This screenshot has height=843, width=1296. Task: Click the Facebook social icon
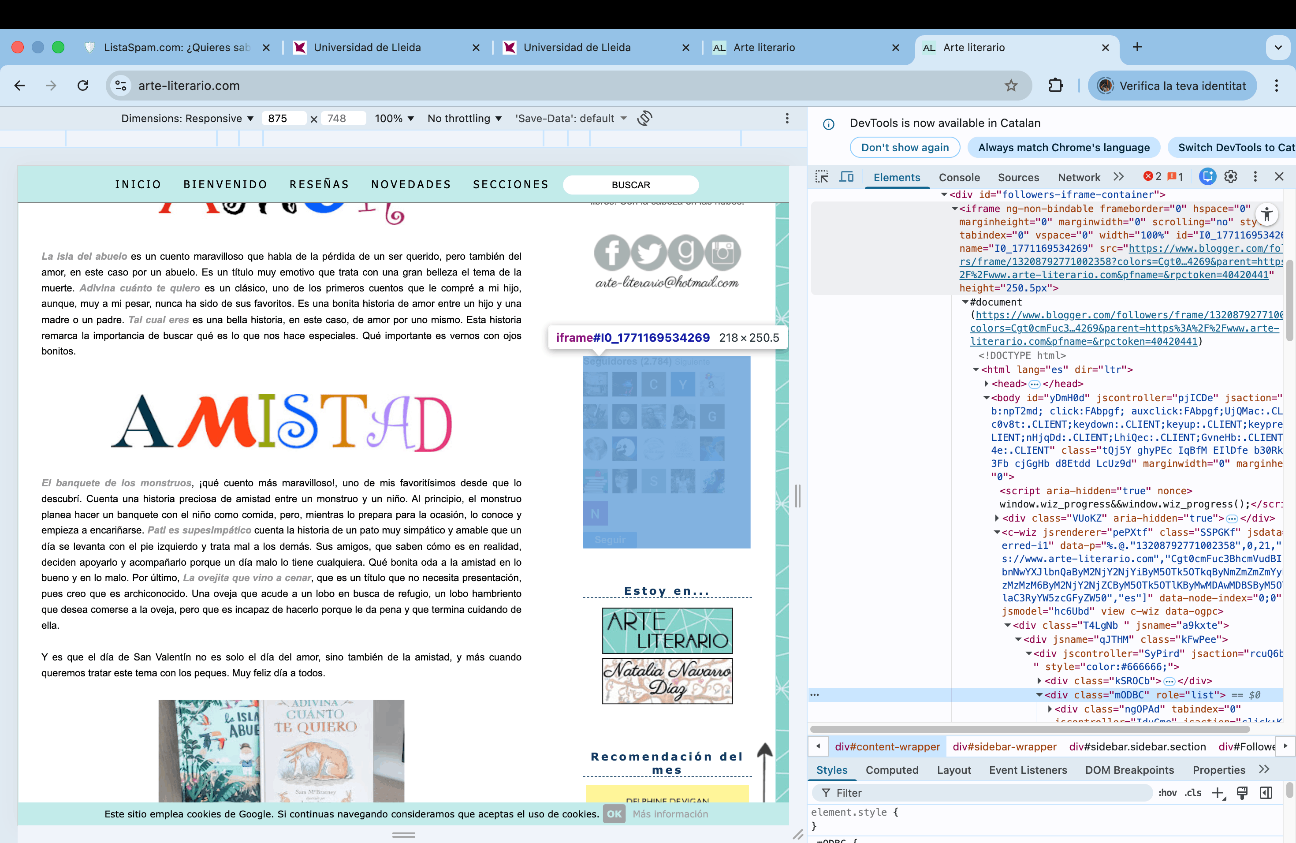click(611, 253)
